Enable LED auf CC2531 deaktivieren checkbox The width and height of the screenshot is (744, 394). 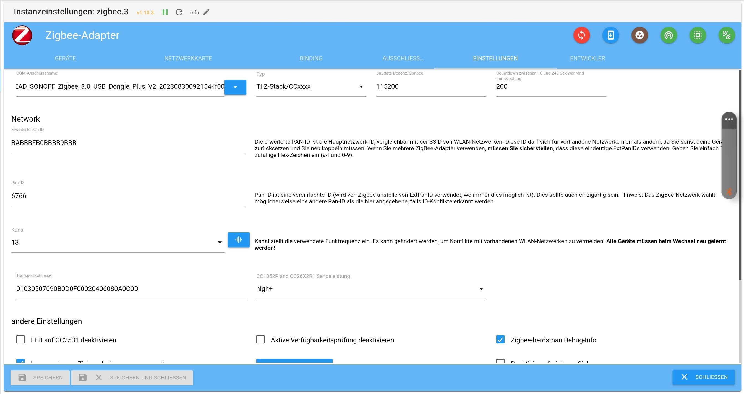[20, 340]
